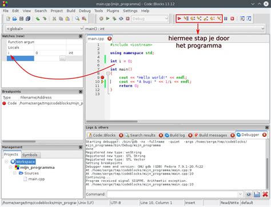Image resolution: width=271 pixels, height=207 pixels.
Task: Close the Watches panel
Action: click(x=81, y=36)
